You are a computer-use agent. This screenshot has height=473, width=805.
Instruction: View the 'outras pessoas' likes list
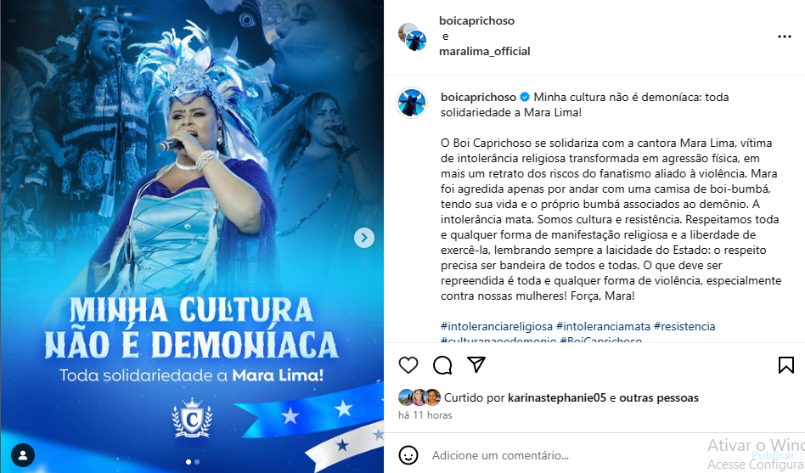(659, 397)
